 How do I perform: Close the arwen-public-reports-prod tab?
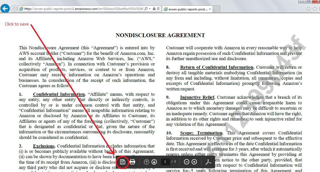210,9
